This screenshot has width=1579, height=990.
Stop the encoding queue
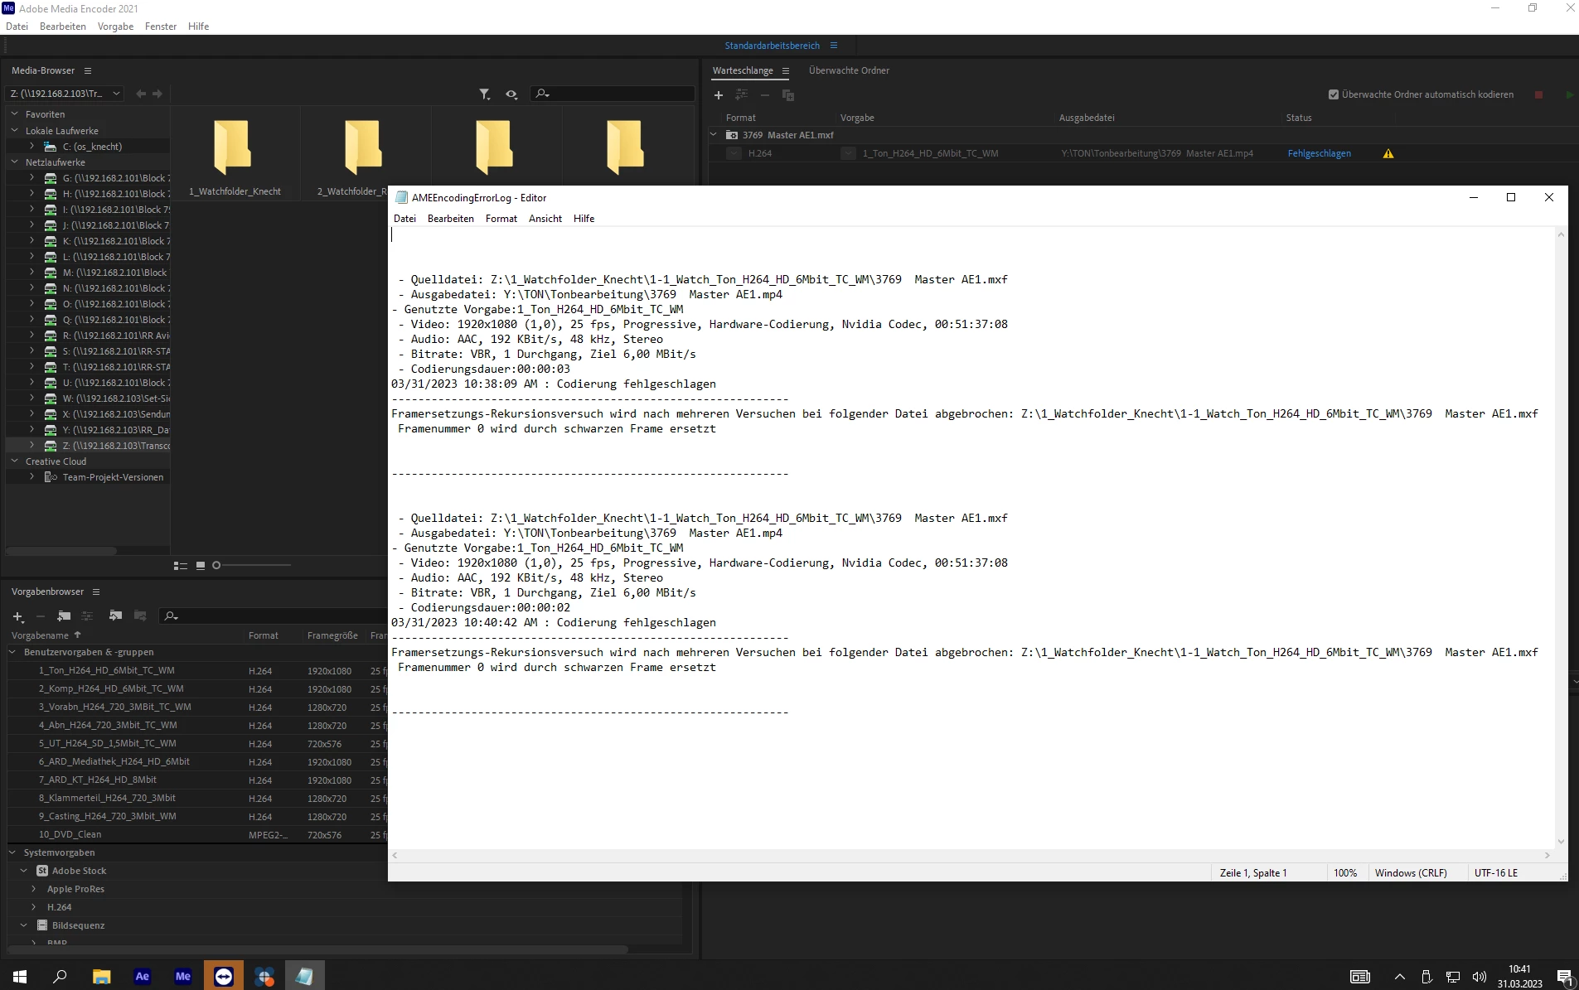pyautogui.click(x=1539, y=95)
